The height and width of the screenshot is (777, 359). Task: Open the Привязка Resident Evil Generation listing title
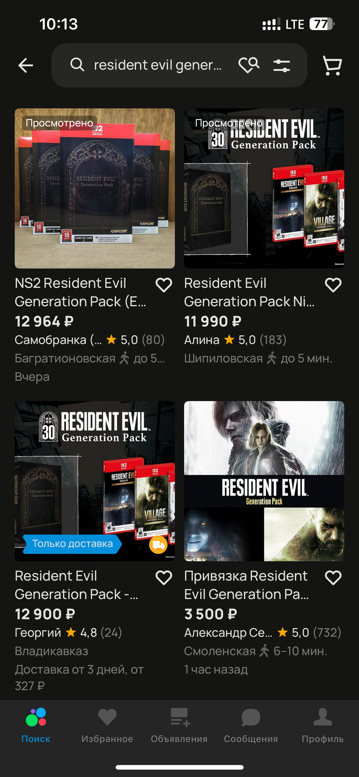coord(246,585)
